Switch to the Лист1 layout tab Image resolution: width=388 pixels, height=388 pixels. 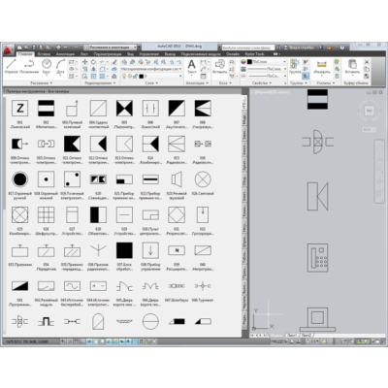[x=291, y=336]
